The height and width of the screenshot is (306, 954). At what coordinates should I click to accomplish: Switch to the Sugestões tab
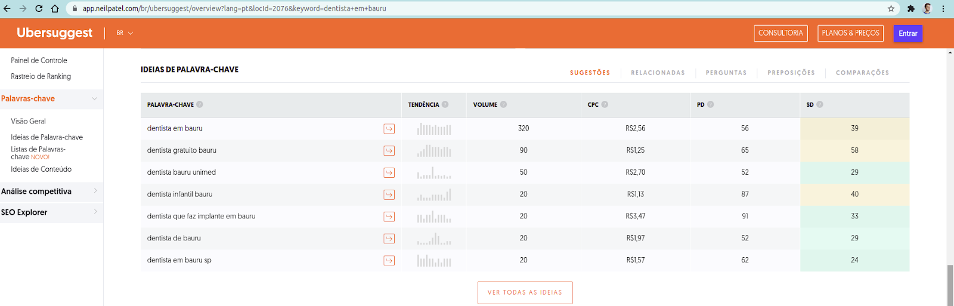point(590,73)
